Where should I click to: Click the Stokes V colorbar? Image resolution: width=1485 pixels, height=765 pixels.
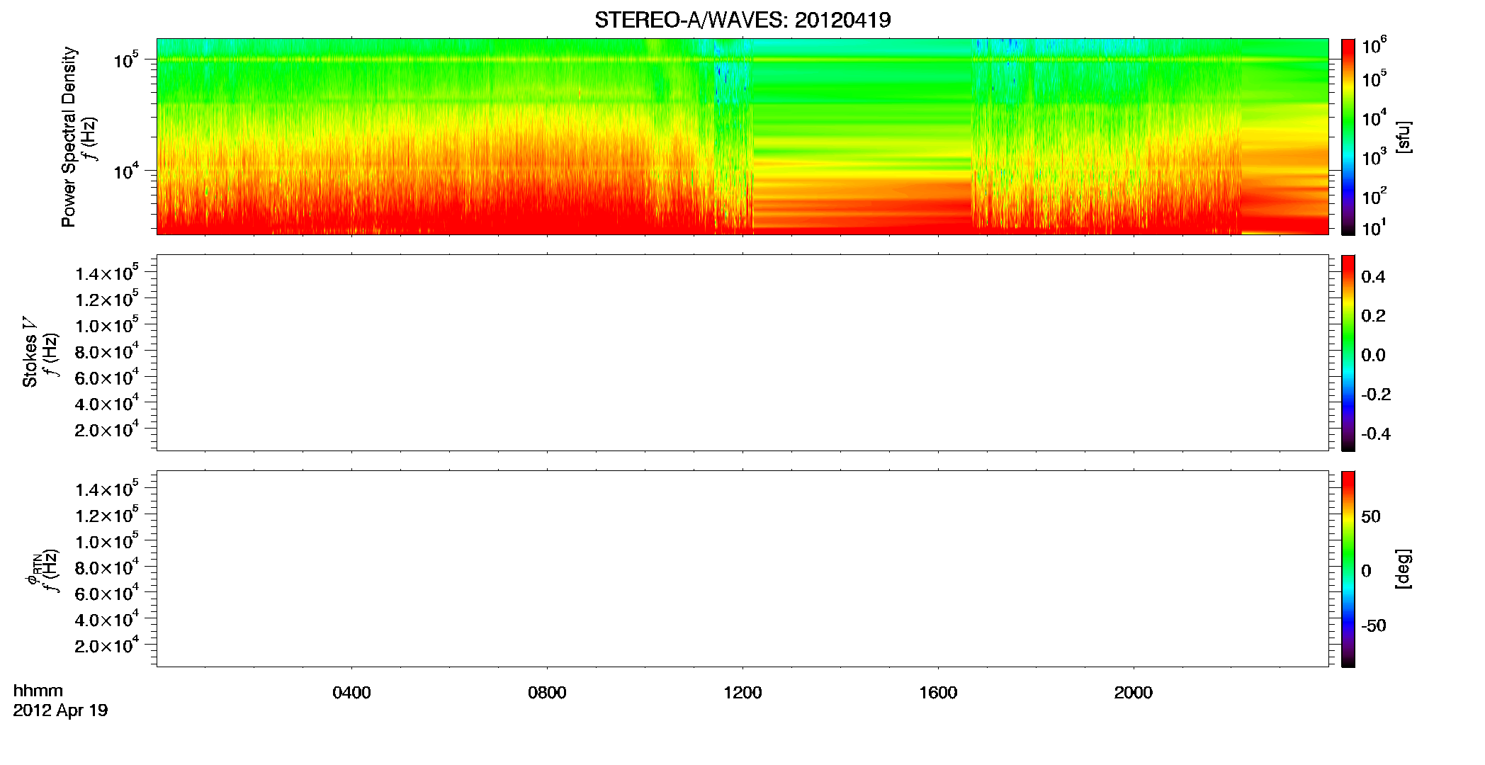(1348, 353)
